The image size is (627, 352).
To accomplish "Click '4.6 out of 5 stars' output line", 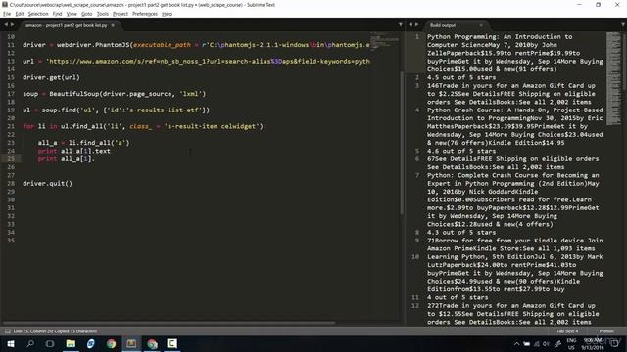I will tap(461, 151).
